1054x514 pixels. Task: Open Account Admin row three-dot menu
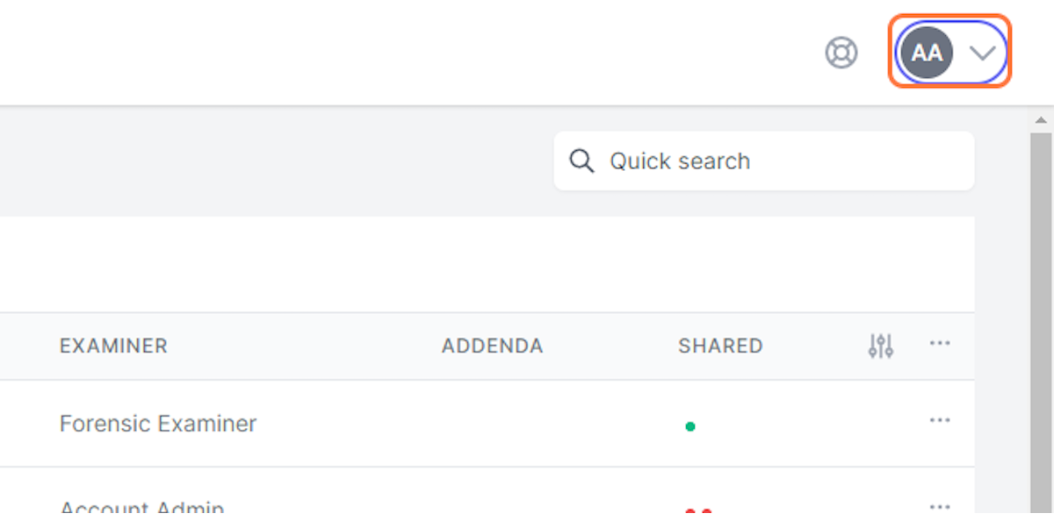pyautogui.click(x=940, y=506)
